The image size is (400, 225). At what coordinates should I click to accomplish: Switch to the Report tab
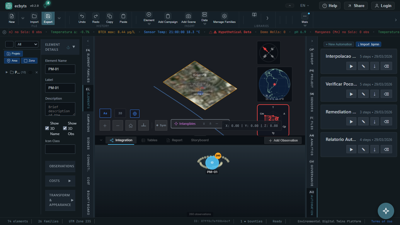point(174,140)
